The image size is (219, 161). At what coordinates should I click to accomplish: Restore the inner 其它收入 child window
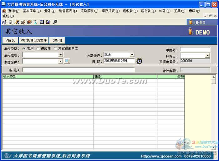click(210, 16)
